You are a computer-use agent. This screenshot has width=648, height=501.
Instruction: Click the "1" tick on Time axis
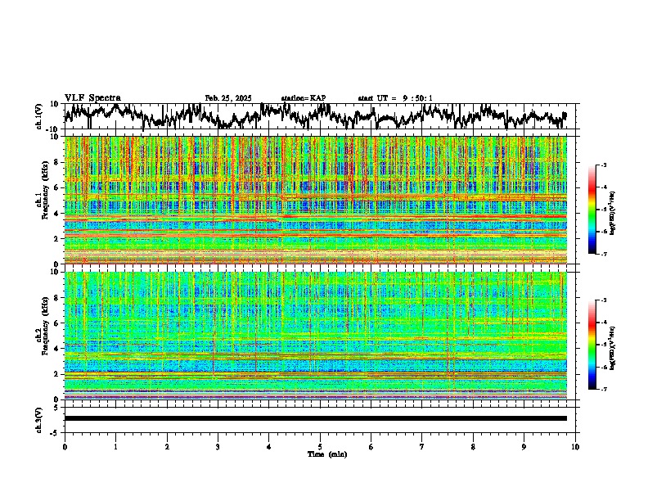click(115, 447)
